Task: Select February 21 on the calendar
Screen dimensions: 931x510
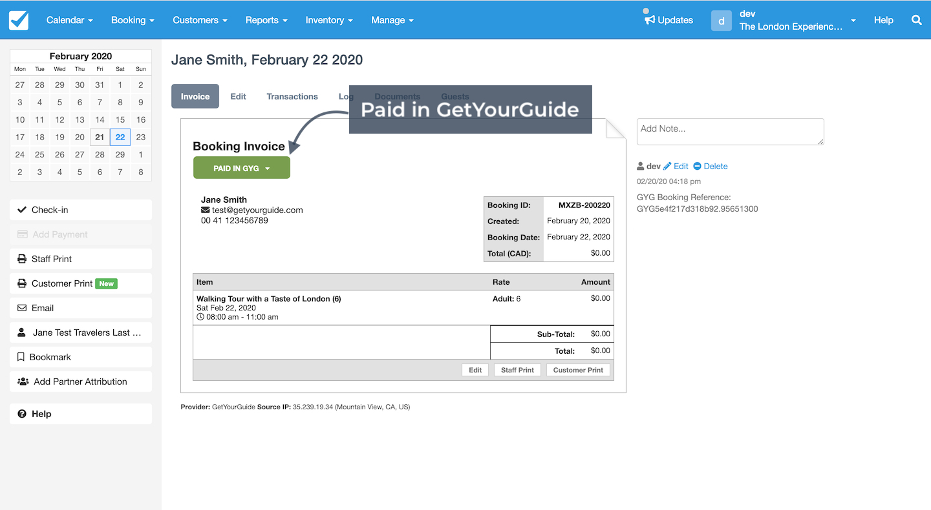Action: click(x=100, y=137)
